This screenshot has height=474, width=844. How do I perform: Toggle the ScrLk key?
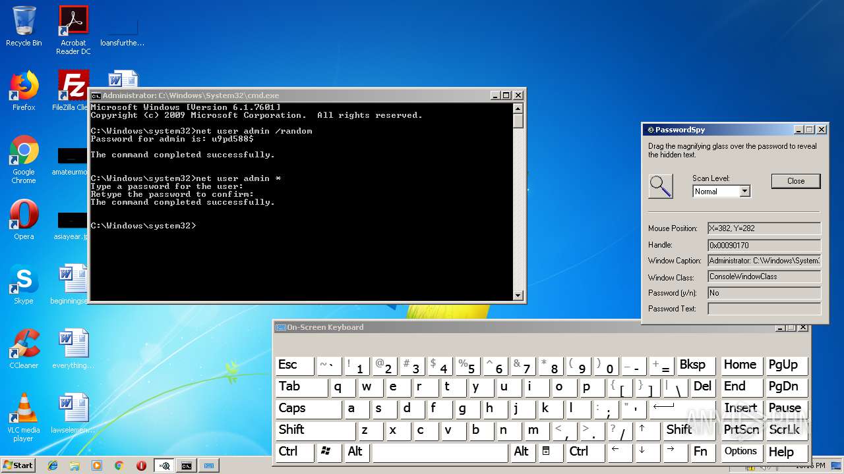point(786,431)
